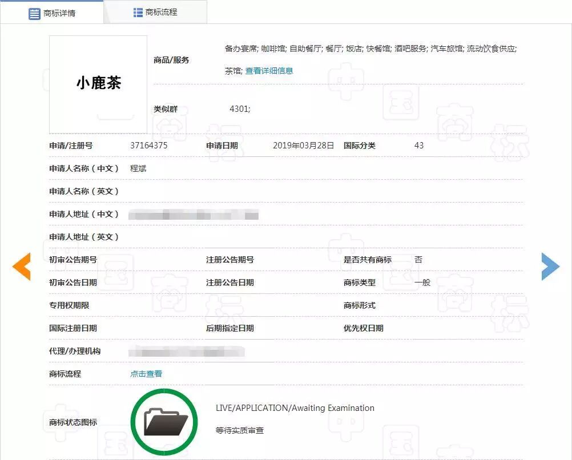This screenshot has width=572, height=460.
Task: Select the 商品/服务 label
Action: (x=171, y=60)
